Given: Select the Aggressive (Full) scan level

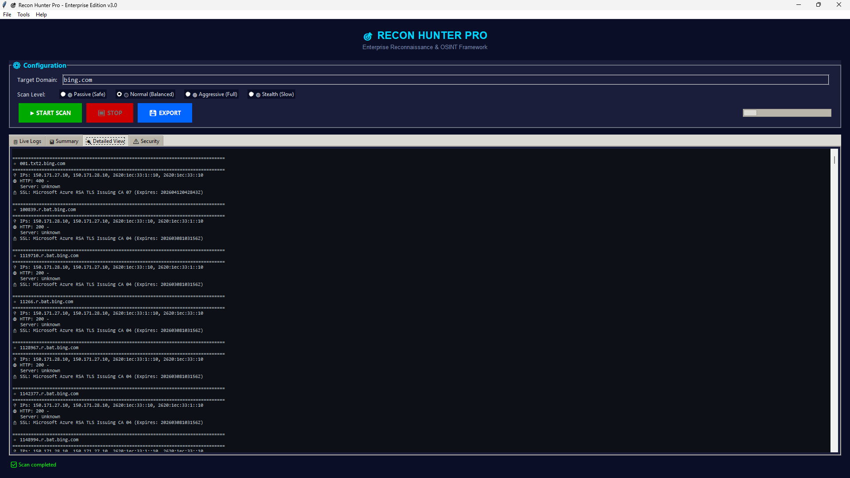Looking at the screenshot, I should click(x=188, y=94).
